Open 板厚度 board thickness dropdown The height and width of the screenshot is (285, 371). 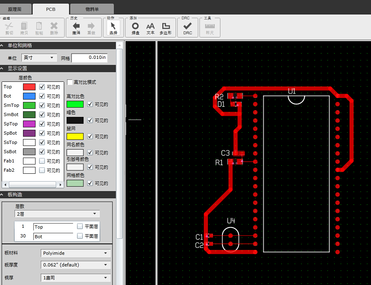pos(75,265)
